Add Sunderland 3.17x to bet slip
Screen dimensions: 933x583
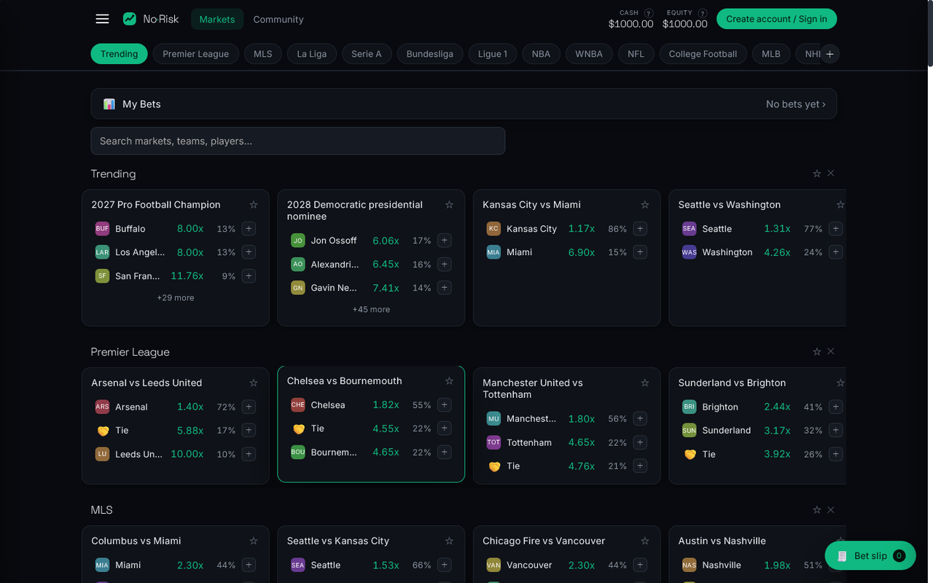coord(836,430)
